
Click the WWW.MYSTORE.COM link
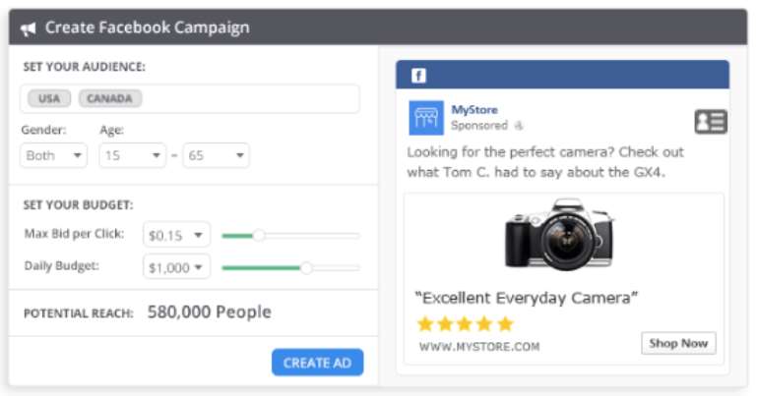point(479,346)
